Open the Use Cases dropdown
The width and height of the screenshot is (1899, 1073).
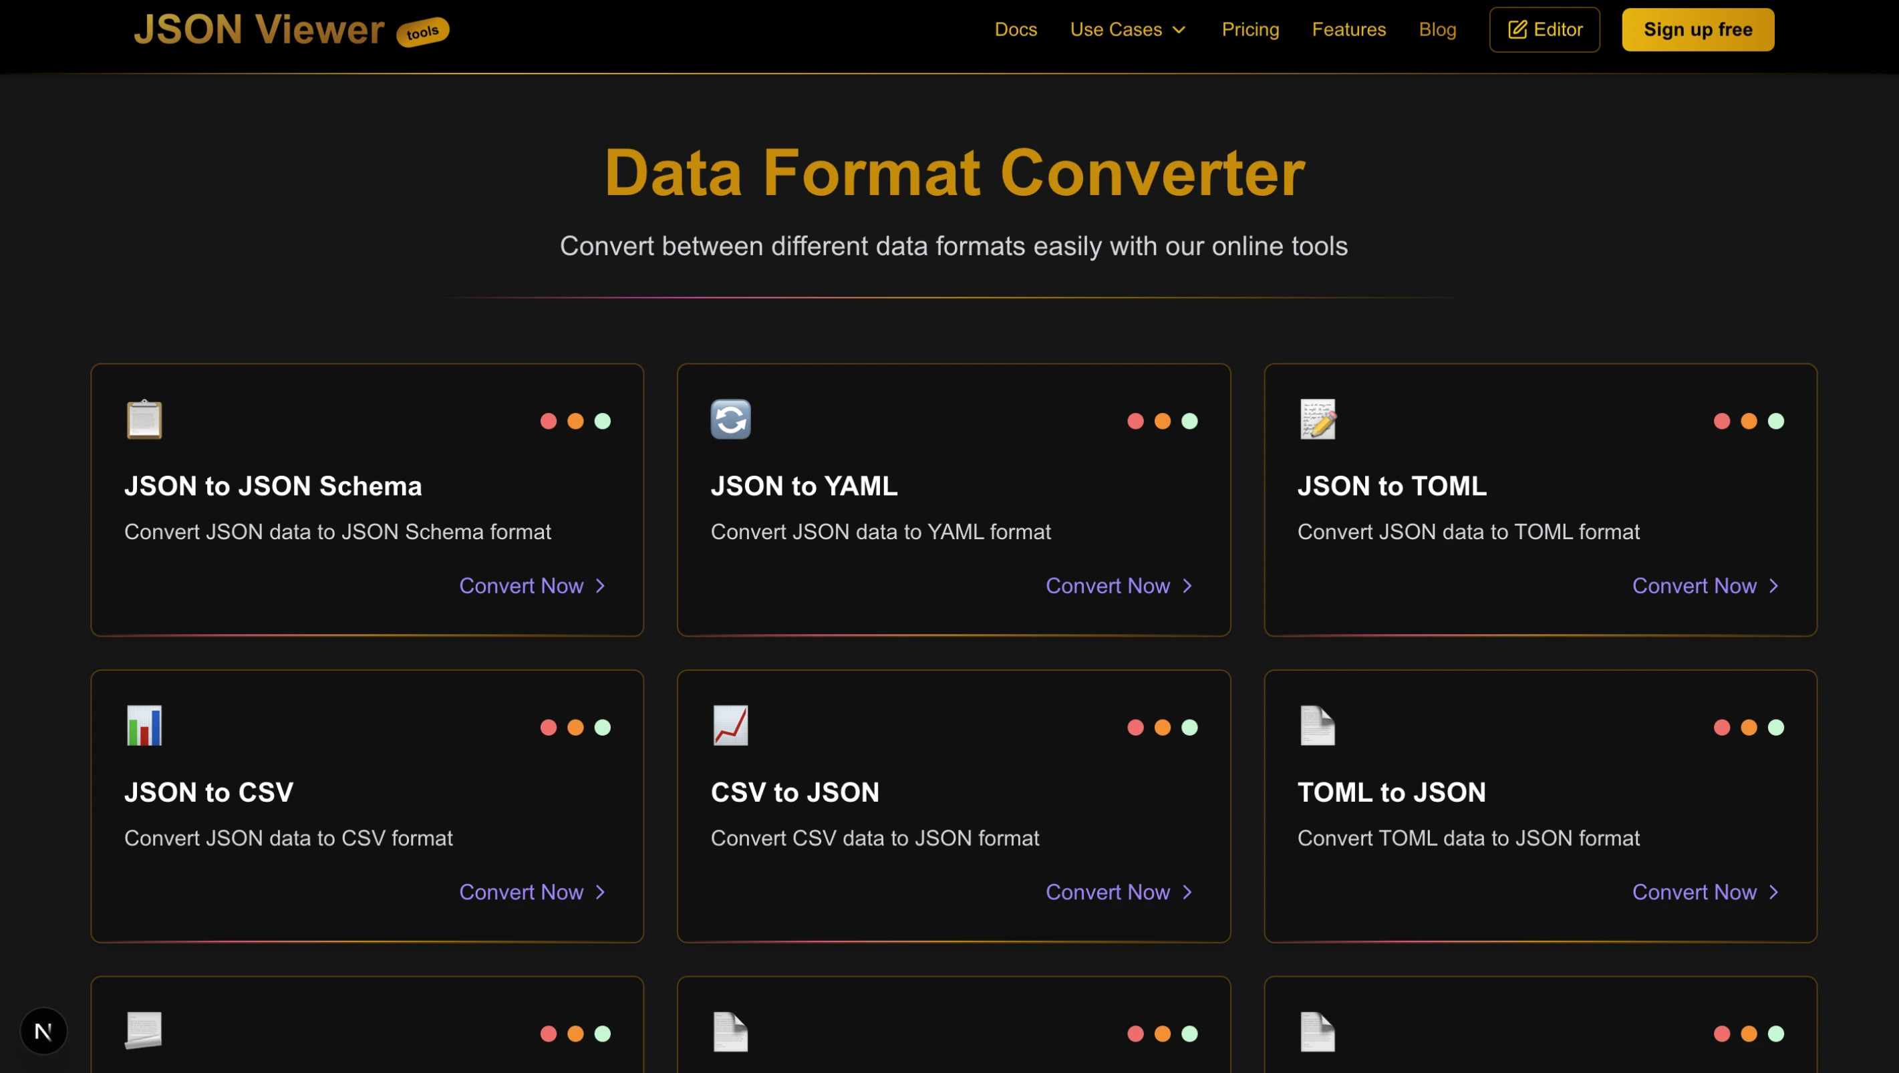pos(1128,29)
